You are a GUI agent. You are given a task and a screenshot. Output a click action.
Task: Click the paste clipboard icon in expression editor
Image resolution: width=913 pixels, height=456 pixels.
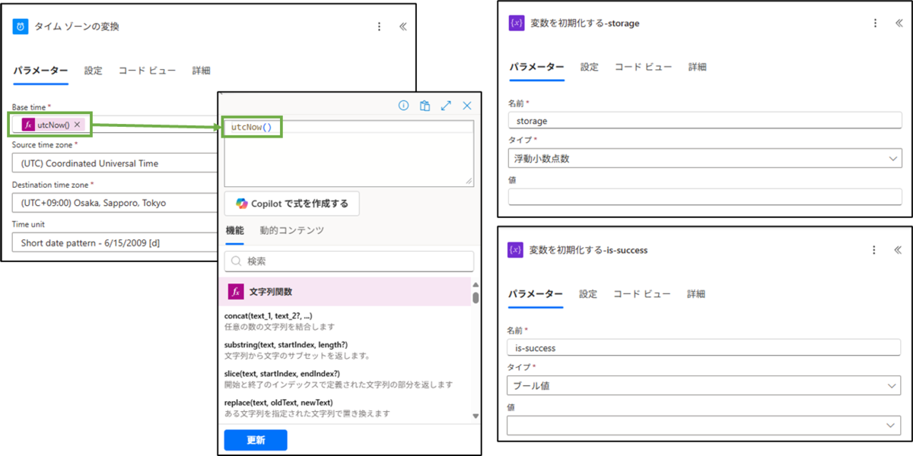[425, 106]
